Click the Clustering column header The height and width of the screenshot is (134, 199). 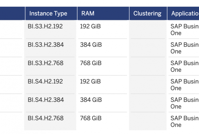click(148, 13)
